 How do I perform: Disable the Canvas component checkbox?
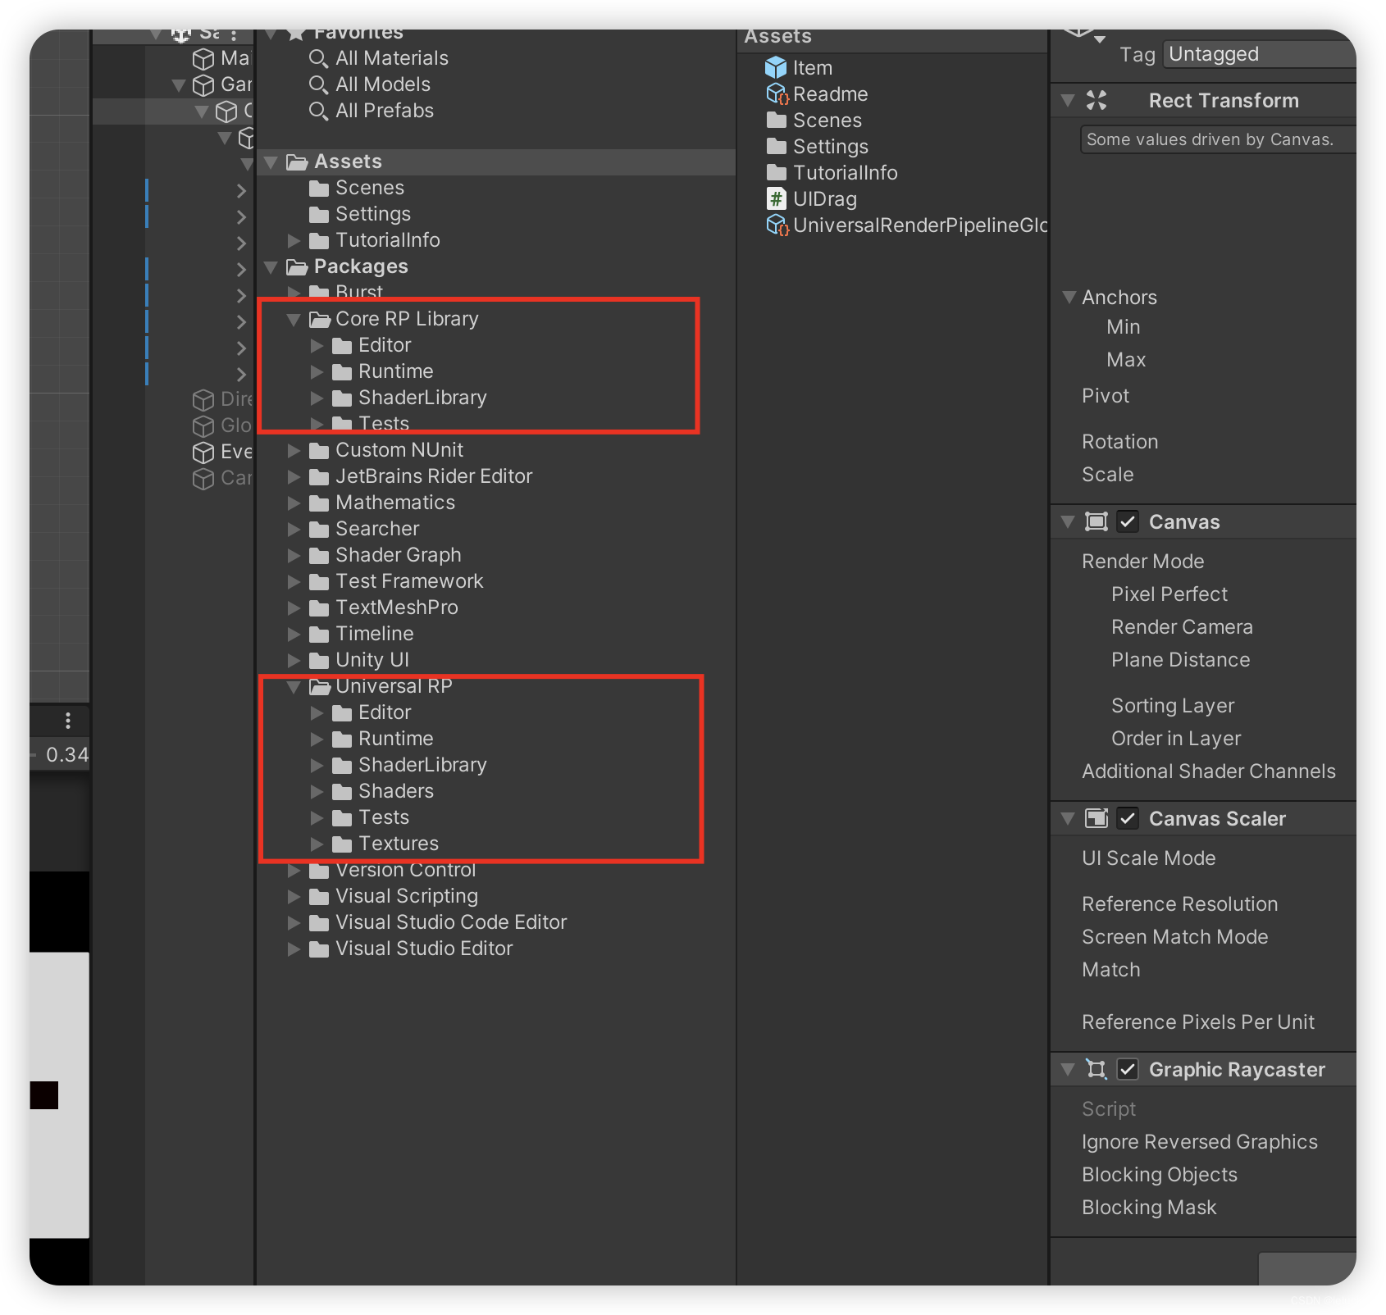pyautogui.click(x=1128, y=521)
